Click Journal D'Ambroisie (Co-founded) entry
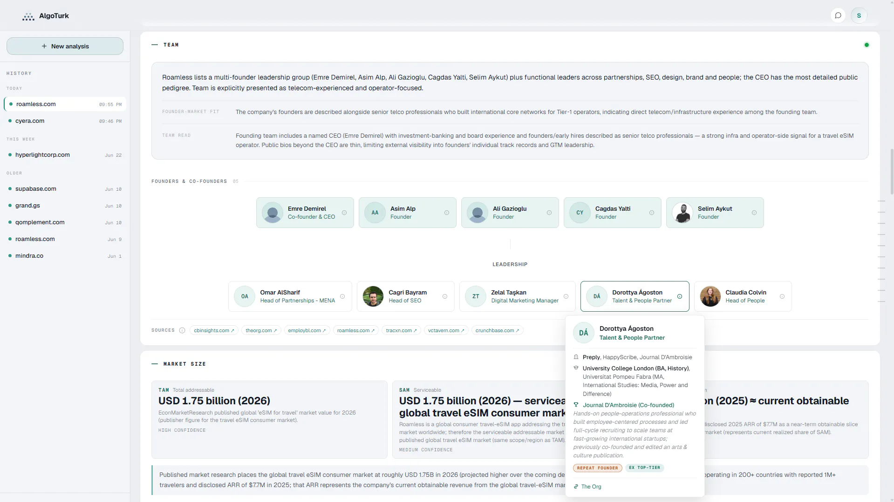This screenshot has height=502, width=894. click(628, 405)
